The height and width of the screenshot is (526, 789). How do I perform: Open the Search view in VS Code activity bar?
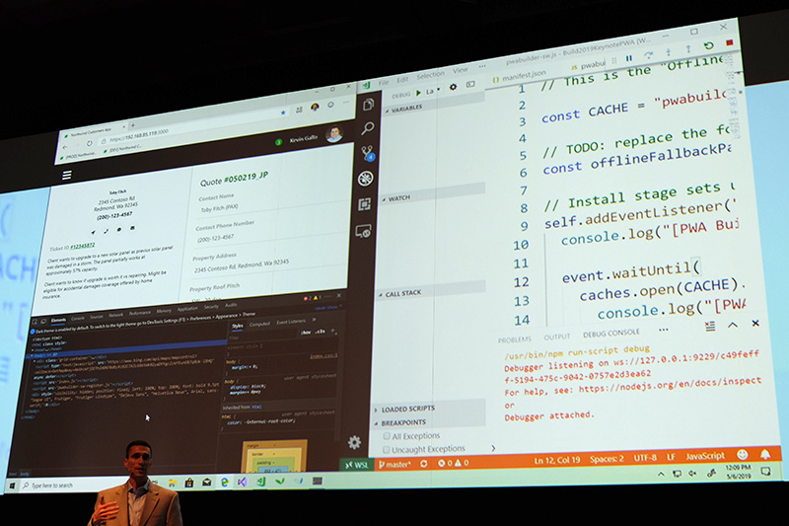[368, 128]
